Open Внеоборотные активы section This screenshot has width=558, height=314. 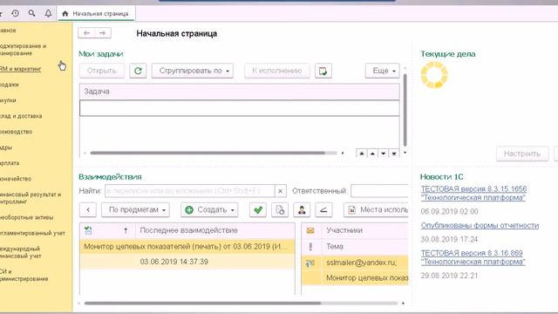tap(27, 217)
